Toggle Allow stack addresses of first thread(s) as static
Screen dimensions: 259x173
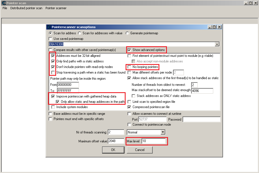coord(129,78)
